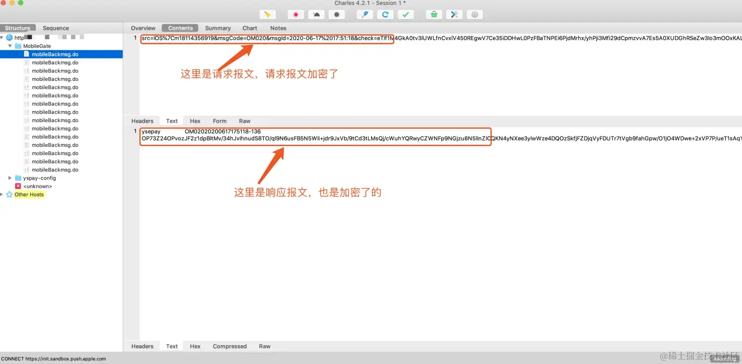Select the Other Hosts tree row
The width and height of the screenshot is (742, 364).
[61, 195]
